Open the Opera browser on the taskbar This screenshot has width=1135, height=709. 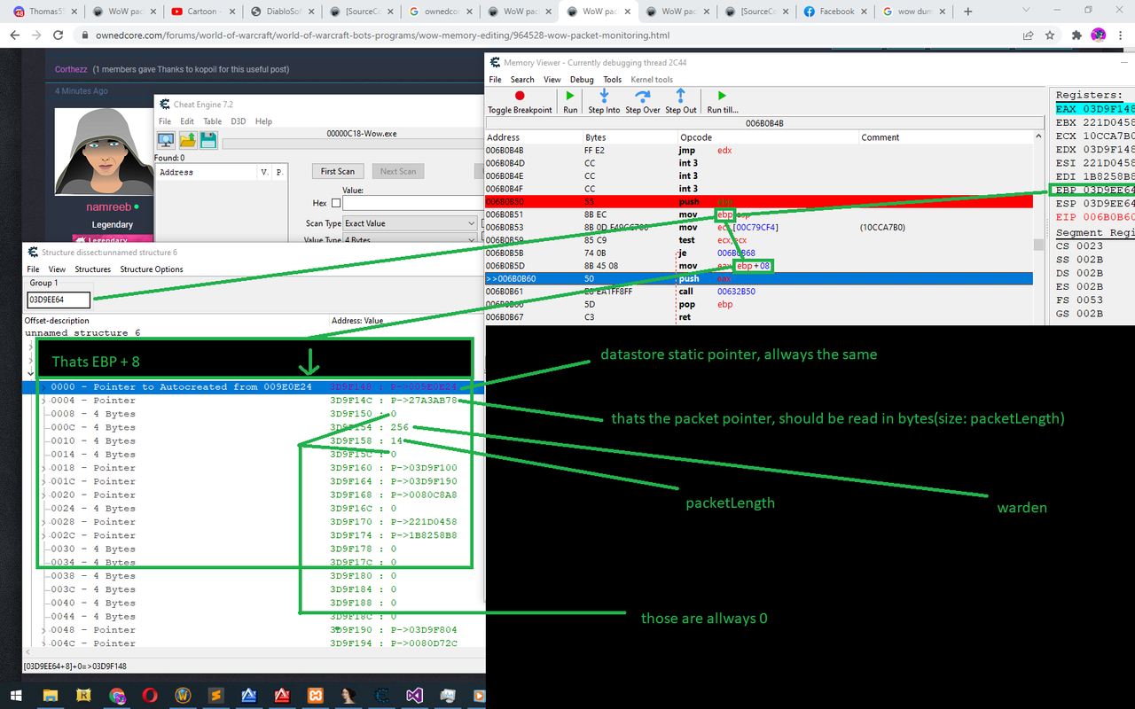151,696
